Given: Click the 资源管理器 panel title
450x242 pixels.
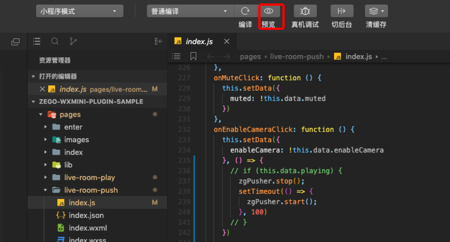Looking at the screenshot, I should click(55, 60).
